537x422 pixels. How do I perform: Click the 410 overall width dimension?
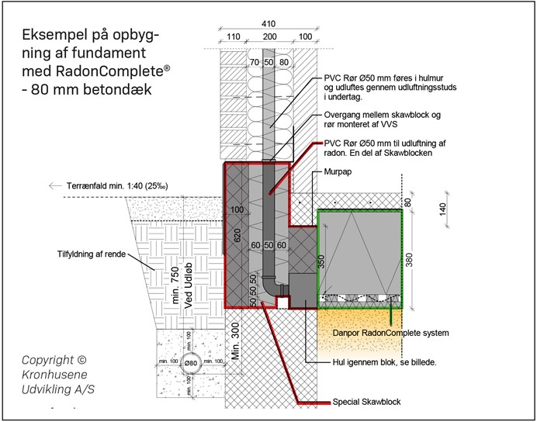click(269, 22)
